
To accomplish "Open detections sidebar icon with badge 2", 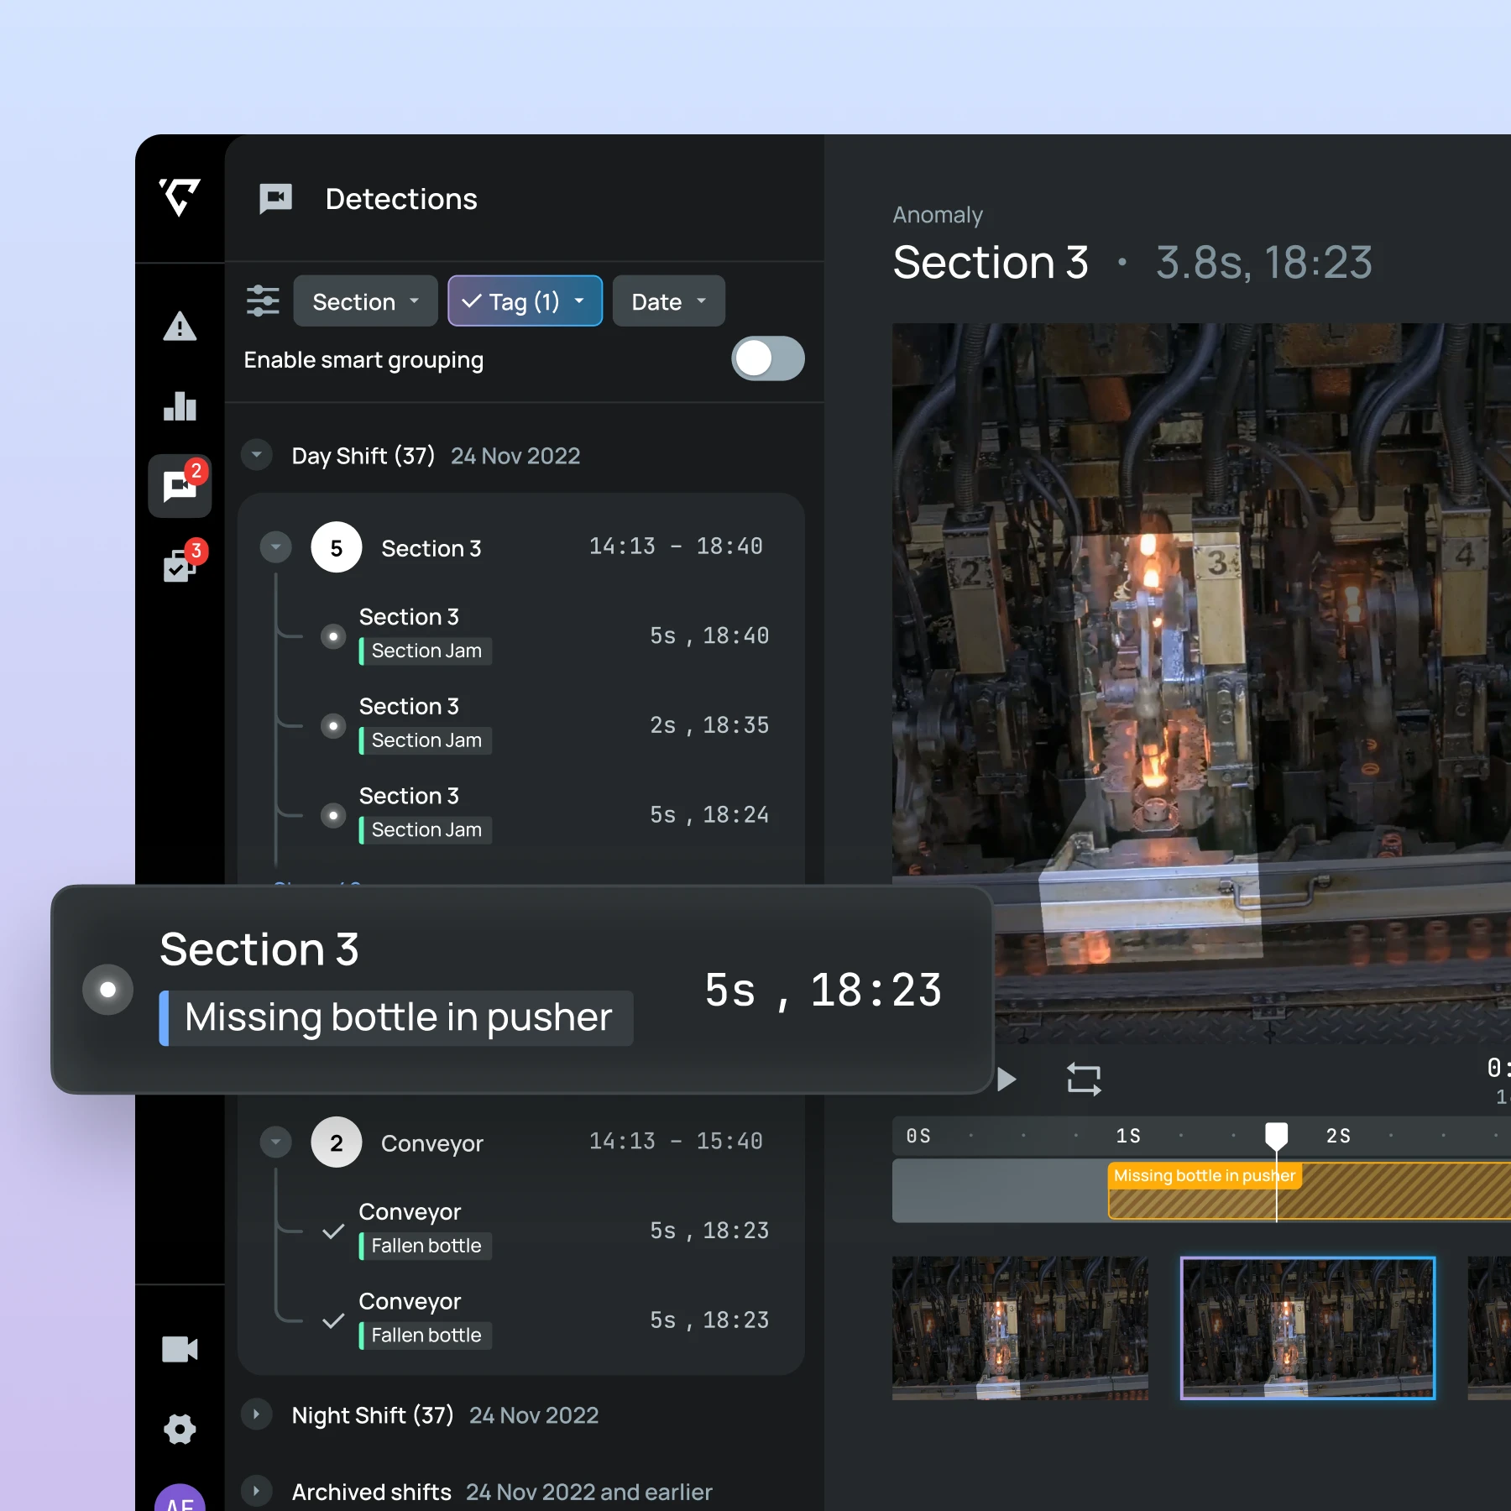I will (x=180, y=486).
